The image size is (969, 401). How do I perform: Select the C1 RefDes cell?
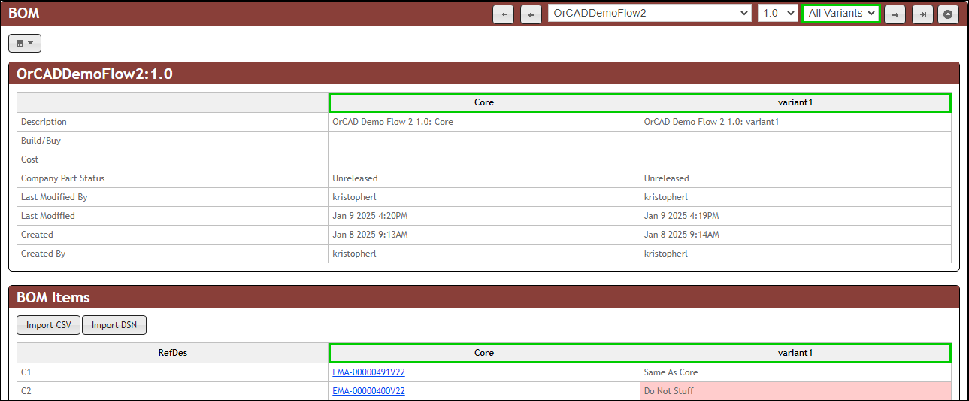173,372
